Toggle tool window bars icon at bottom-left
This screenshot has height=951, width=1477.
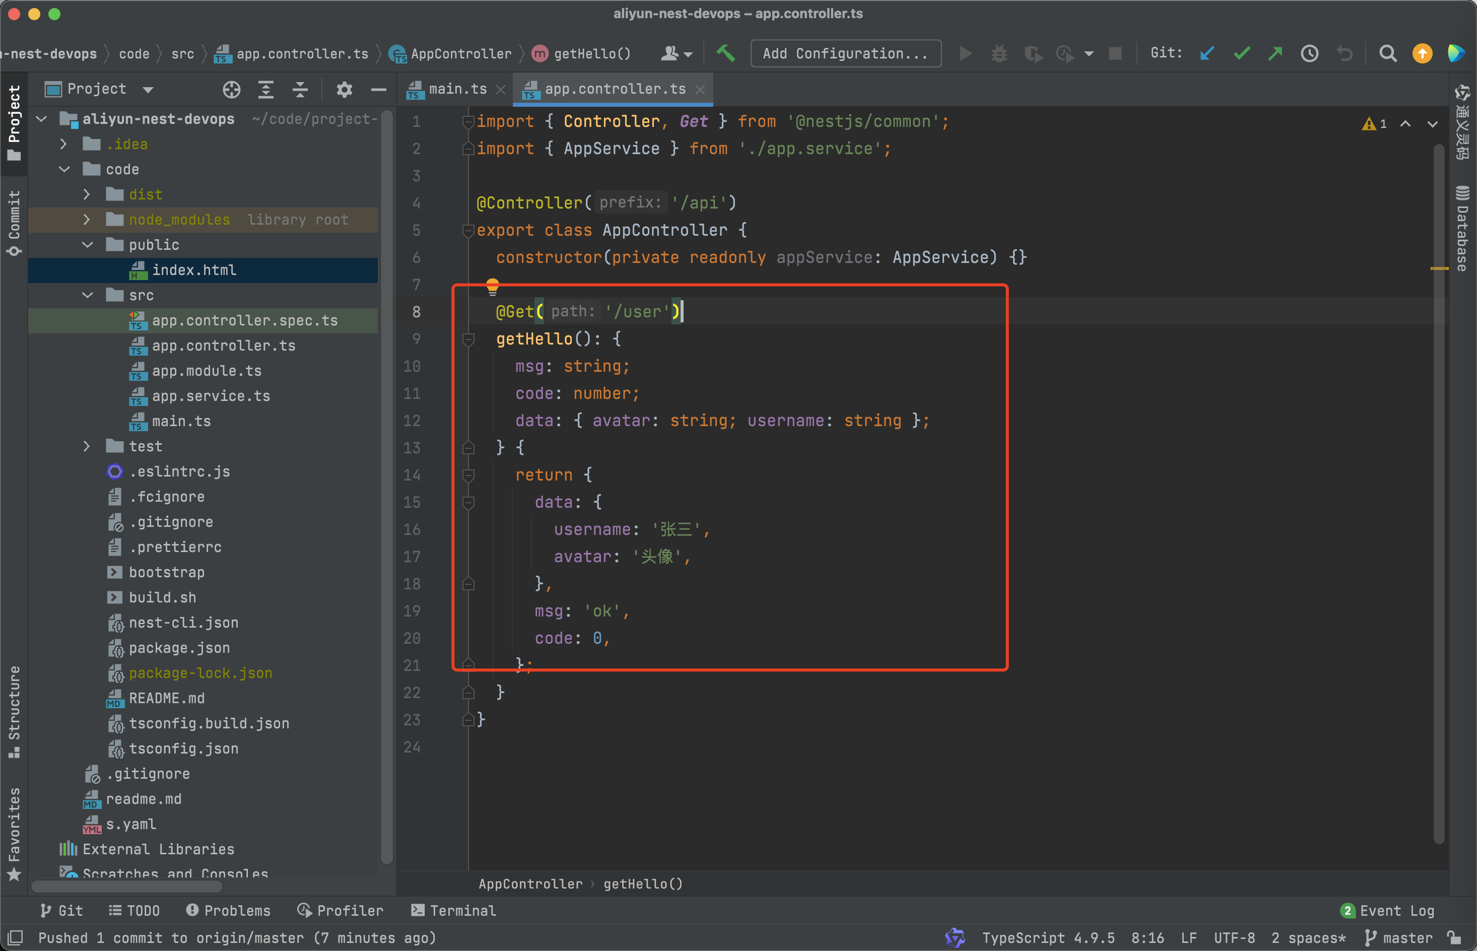coord(16,937)
